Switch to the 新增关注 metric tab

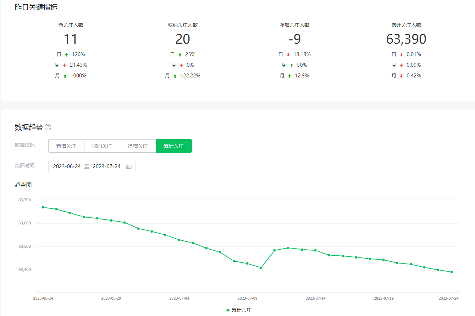(66, 146)
